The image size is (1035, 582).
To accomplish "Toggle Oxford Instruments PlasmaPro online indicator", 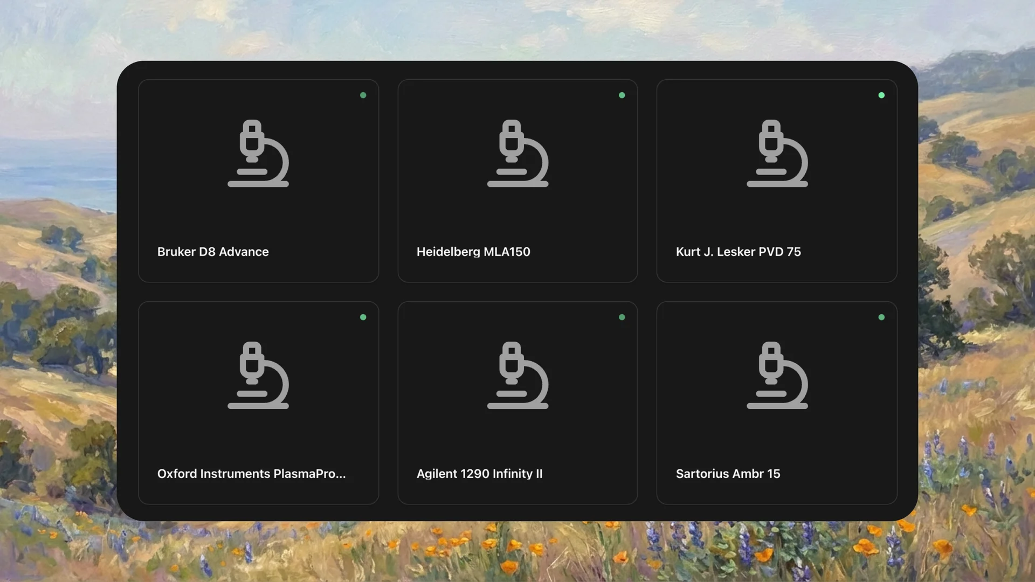I will click(363, 317).
